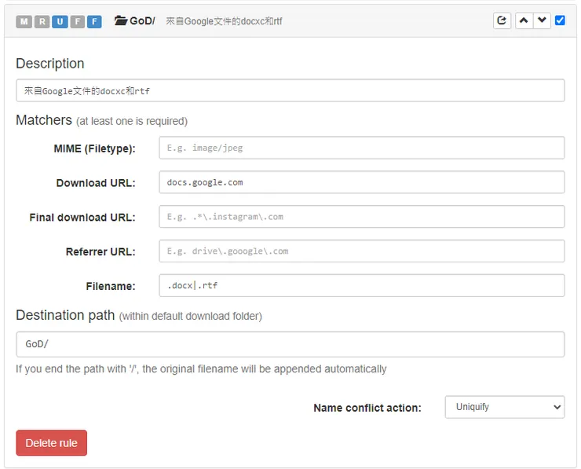This screenshot has width=581, height=469.
Task: Click the Destination path input field
Action: tap(290, 344)
